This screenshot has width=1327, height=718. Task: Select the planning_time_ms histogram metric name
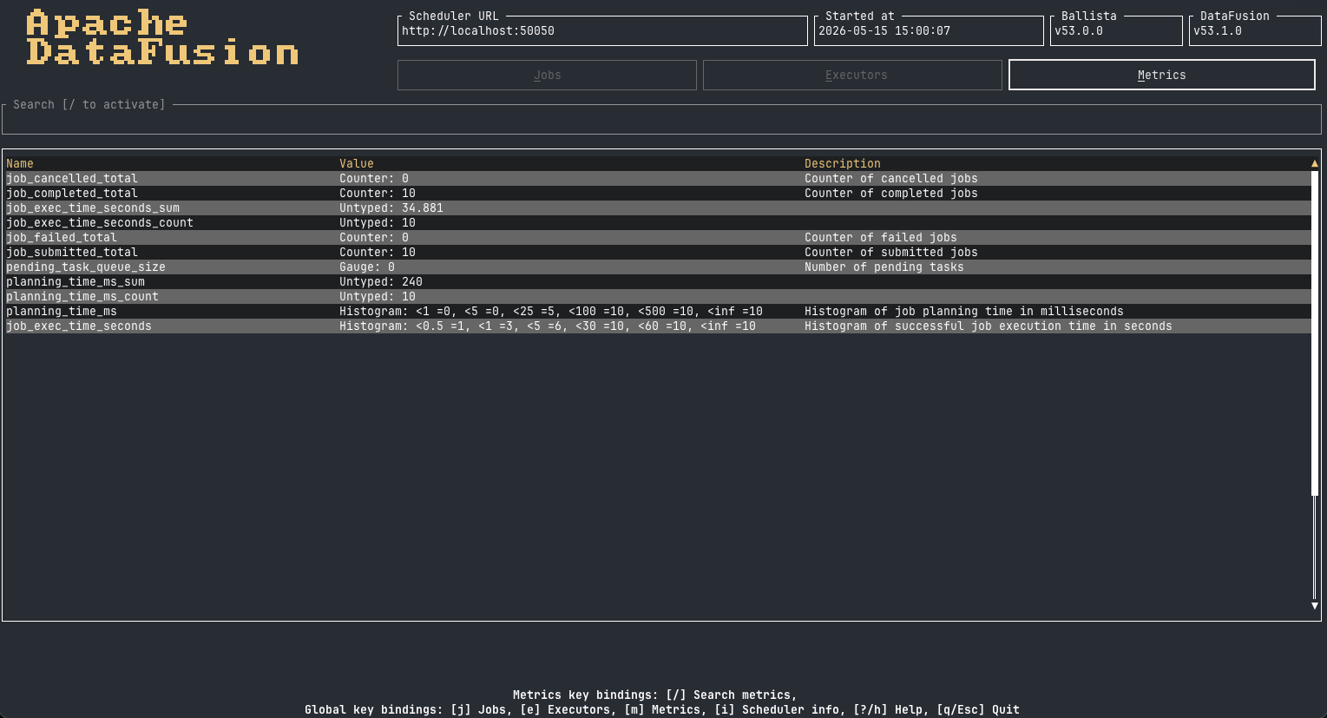pyautogui.click(x=62, y=311)
